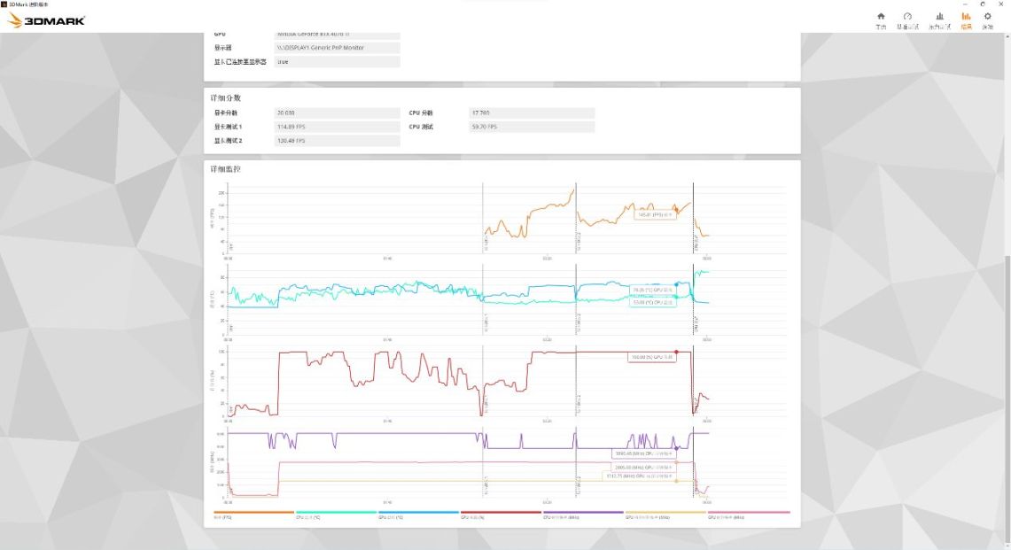Screen dimensions: 1011x550
Task: Toggle the teal CPU temperature legend
Action: point(336,515)
